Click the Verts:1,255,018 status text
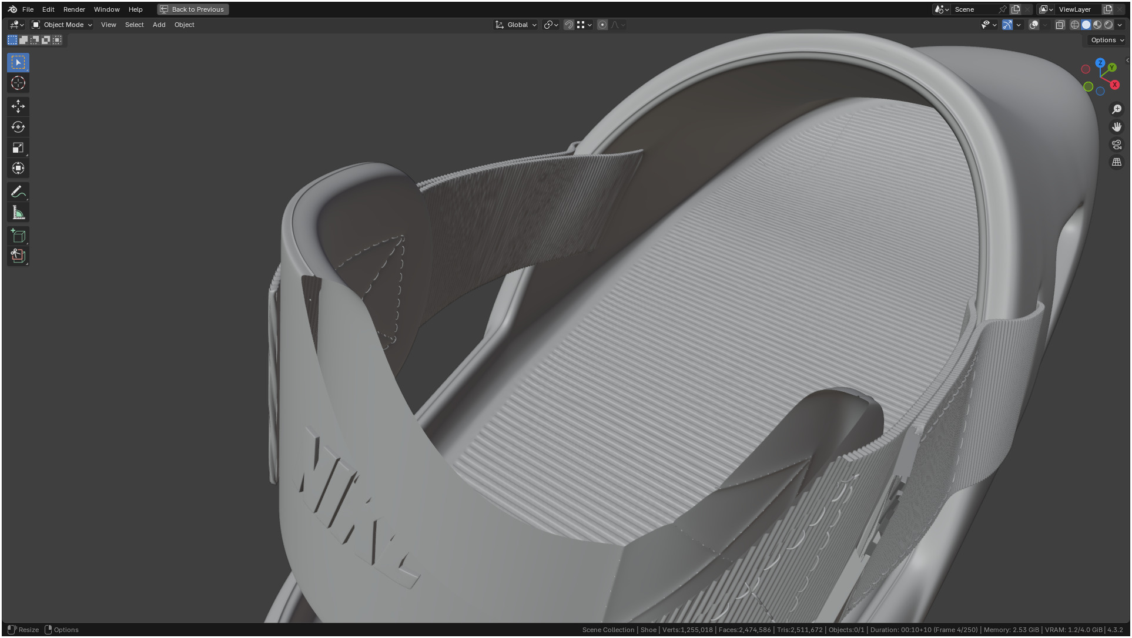The width and height of the screenshot is (1132, 638). (687, 630)
